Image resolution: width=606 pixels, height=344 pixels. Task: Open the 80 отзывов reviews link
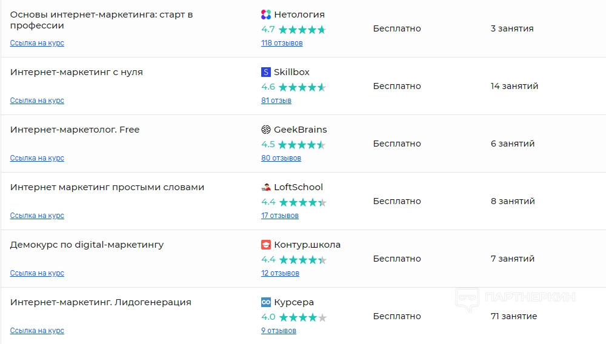coord(281,158)
